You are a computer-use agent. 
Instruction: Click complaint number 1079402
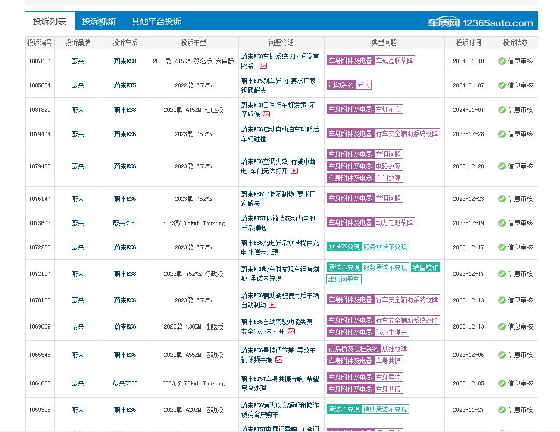pos(40,166)
